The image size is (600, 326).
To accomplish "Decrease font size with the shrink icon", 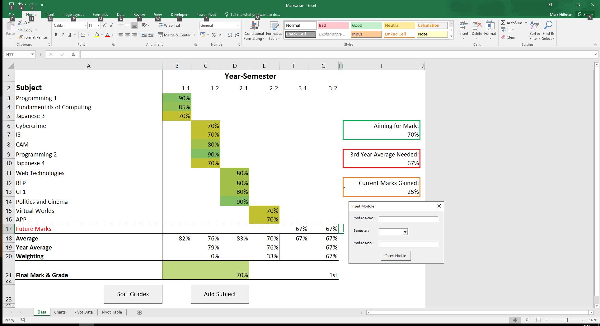I will point(111,26).
